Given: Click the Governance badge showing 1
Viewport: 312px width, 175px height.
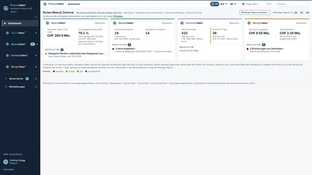Looking at the screenshot, I should coord(27,79).
